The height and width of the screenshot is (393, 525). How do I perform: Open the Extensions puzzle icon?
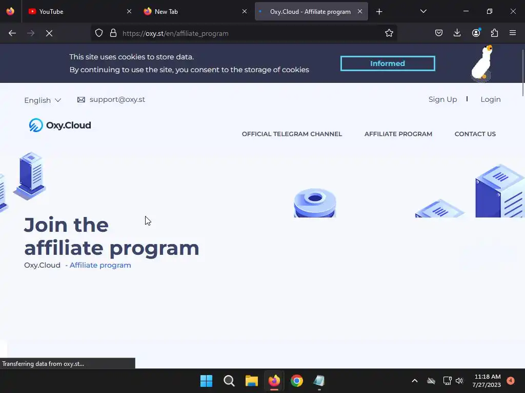point(494,33)
